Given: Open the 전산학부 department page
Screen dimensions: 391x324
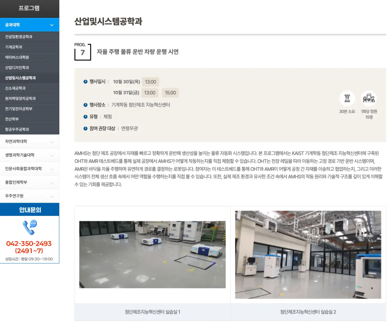Looking at the screenshot, I should [x=12, y=119].
